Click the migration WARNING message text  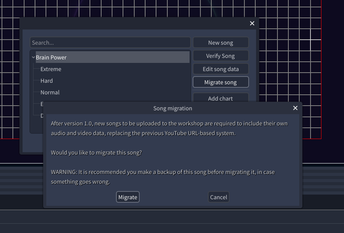tap(163, 177)
